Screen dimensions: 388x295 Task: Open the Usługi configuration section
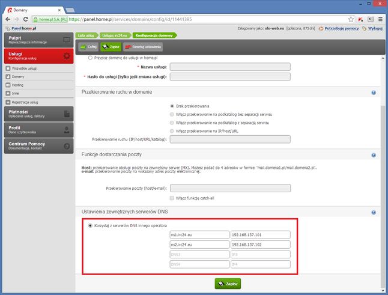click(x=38, y=56)
